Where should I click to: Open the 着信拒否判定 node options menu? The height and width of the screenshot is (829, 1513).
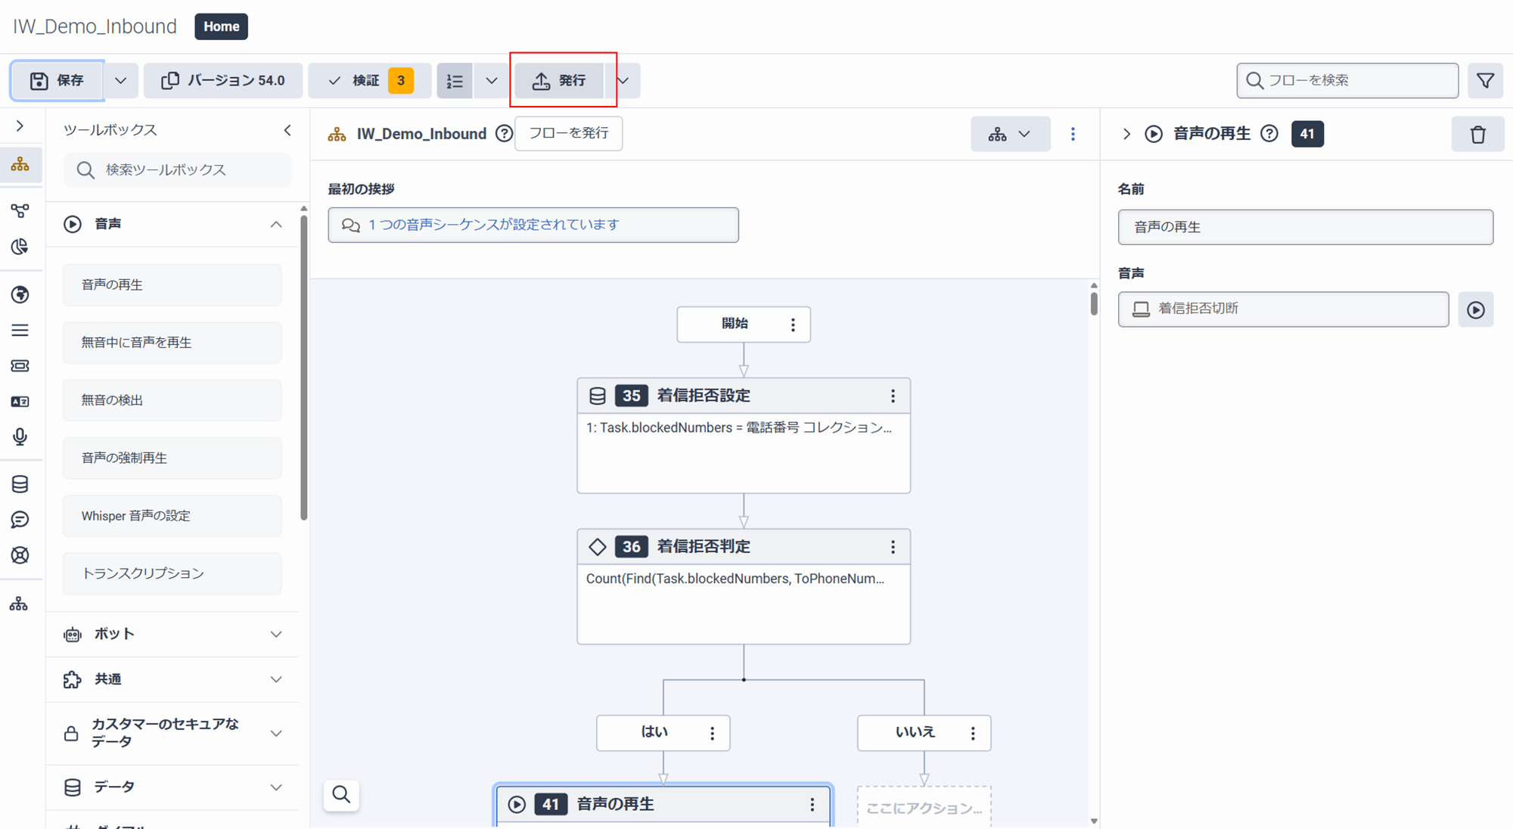(x=893, y=547)
